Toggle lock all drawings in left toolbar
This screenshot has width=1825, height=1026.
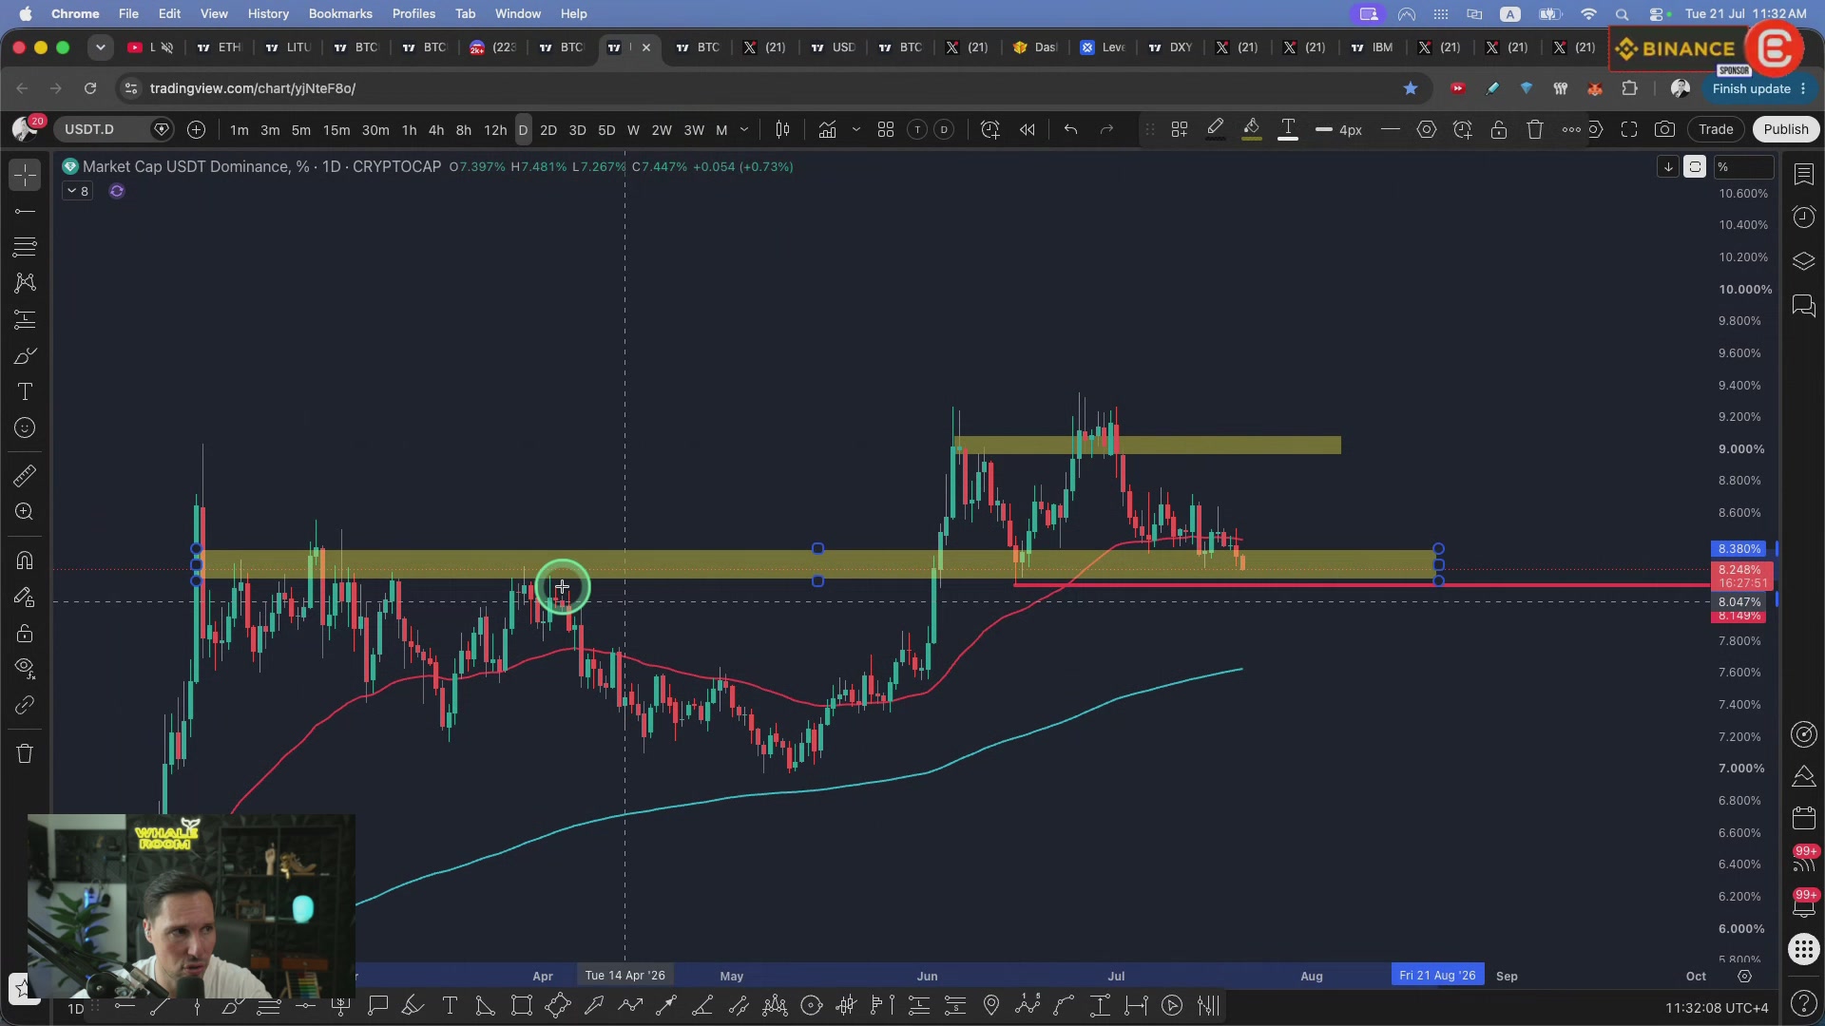click(26, 634)
